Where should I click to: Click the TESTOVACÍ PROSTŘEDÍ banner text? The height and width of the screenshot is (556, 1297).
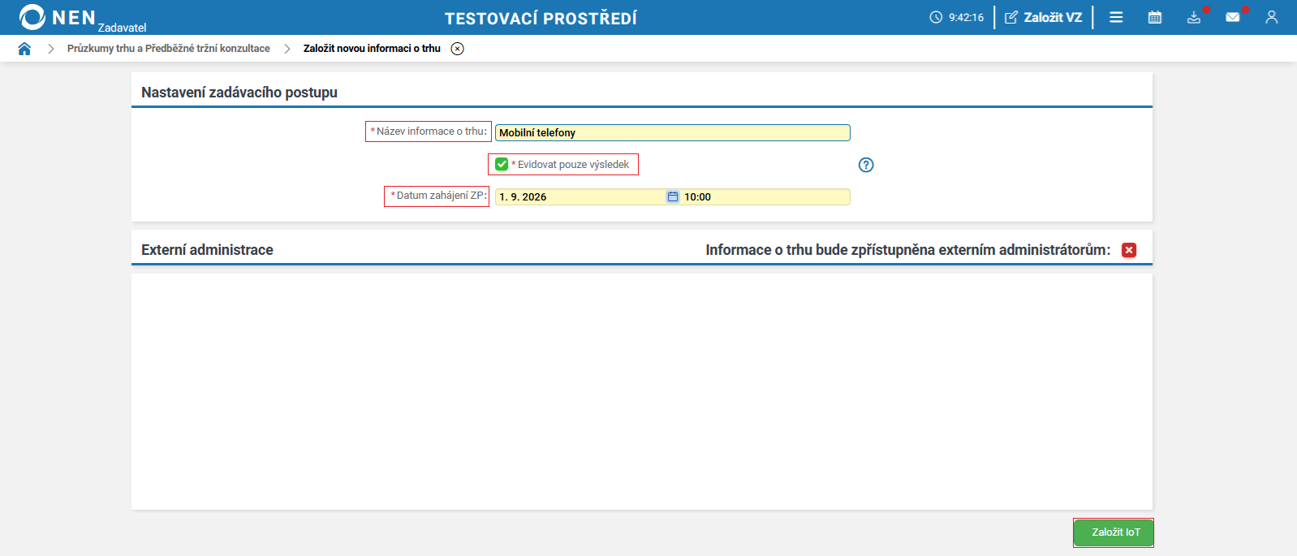click(x=541, y=18)
